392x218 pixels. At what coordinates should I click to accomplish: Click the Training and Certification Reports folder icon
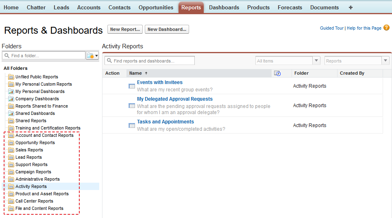coord(11,128)
